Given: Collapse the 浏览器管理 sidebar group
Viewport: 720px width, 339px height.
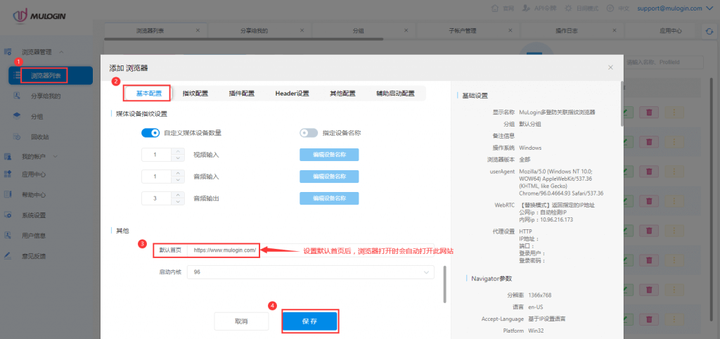Looking at the screenshot, I should click(x=62, y=52).
